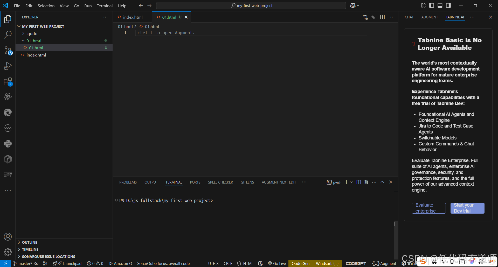The width and height of the screenshot is (498, 267).
Task: Open the File menu
Action: (17, 6)
